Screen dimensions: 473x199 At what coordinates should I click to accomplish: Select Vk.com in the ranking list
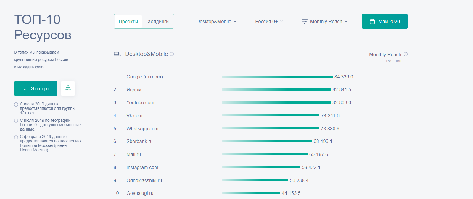[134, 115]
